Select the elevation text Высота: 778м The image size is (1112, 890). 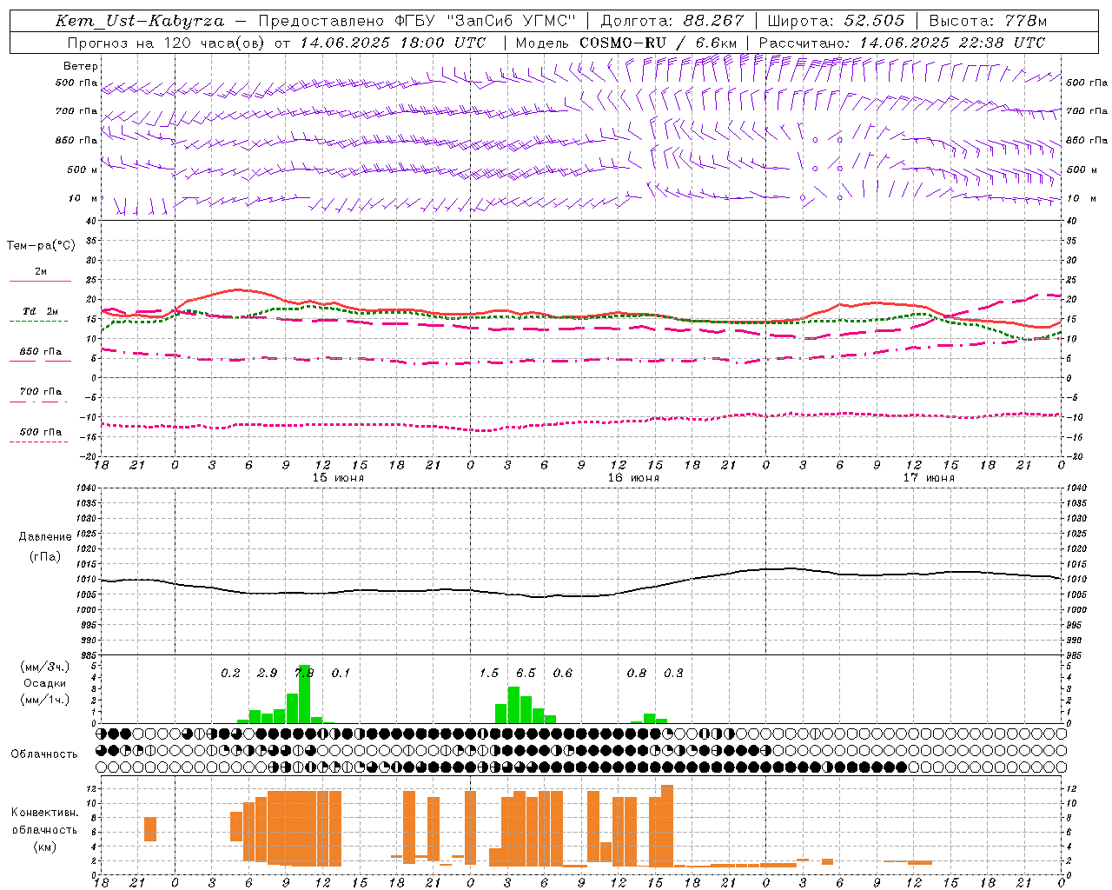tap(988, 21)
